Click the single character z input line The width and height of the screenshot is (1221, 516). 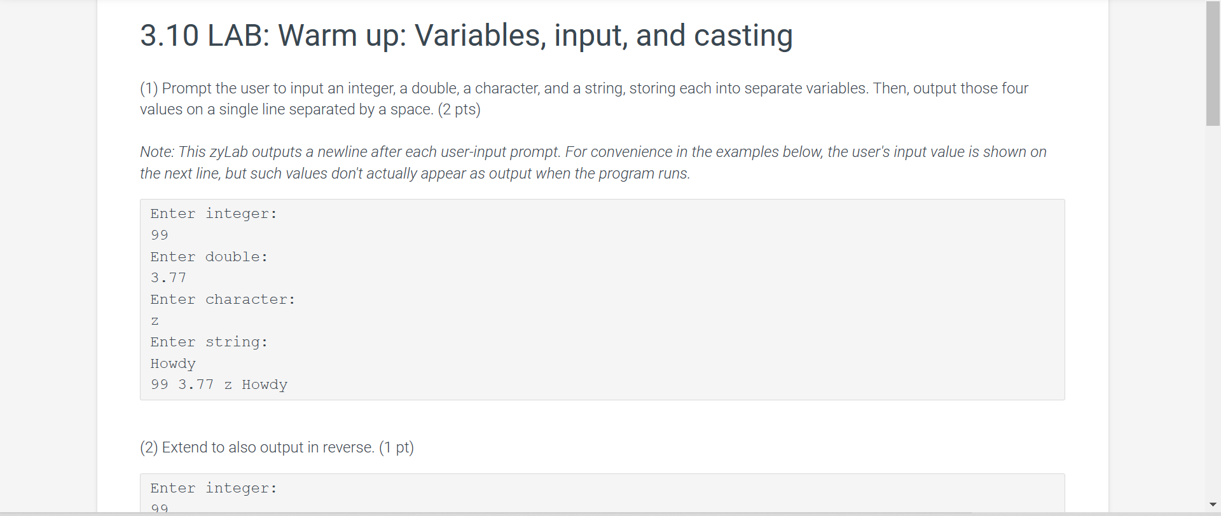click(x=155, y=321)
